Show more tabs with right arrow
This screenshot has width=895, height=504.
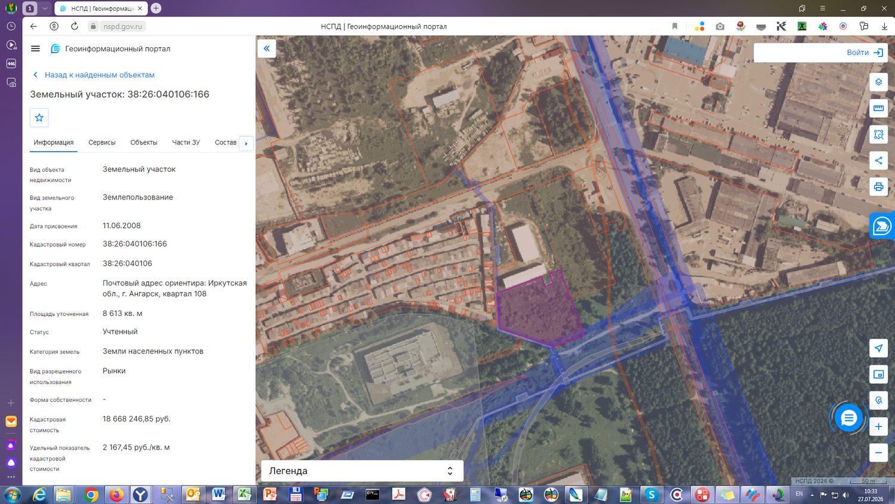point(246,143)
